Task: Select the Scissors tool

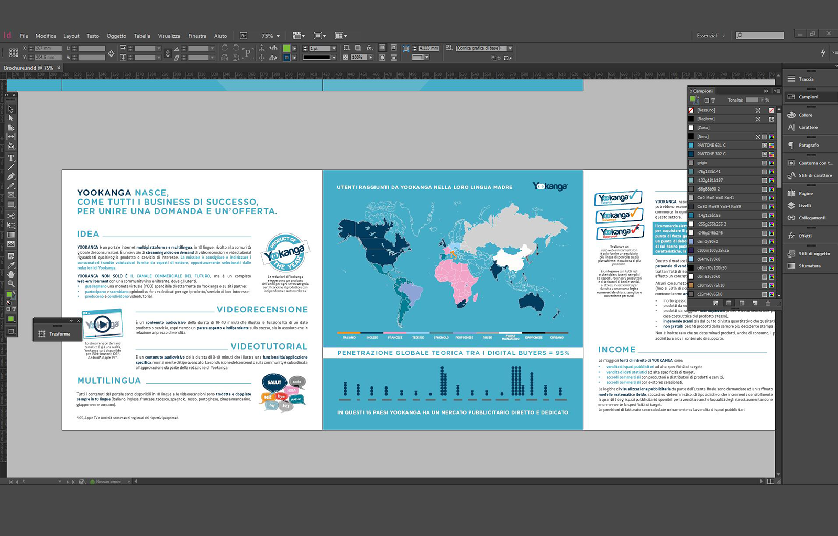Action: point(11,216)
